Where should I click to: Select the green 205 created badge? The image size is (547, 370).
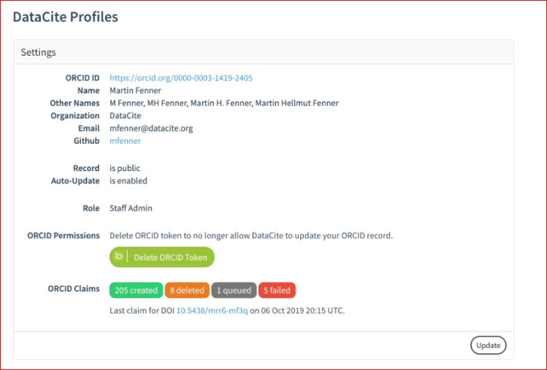pos(136,290)
